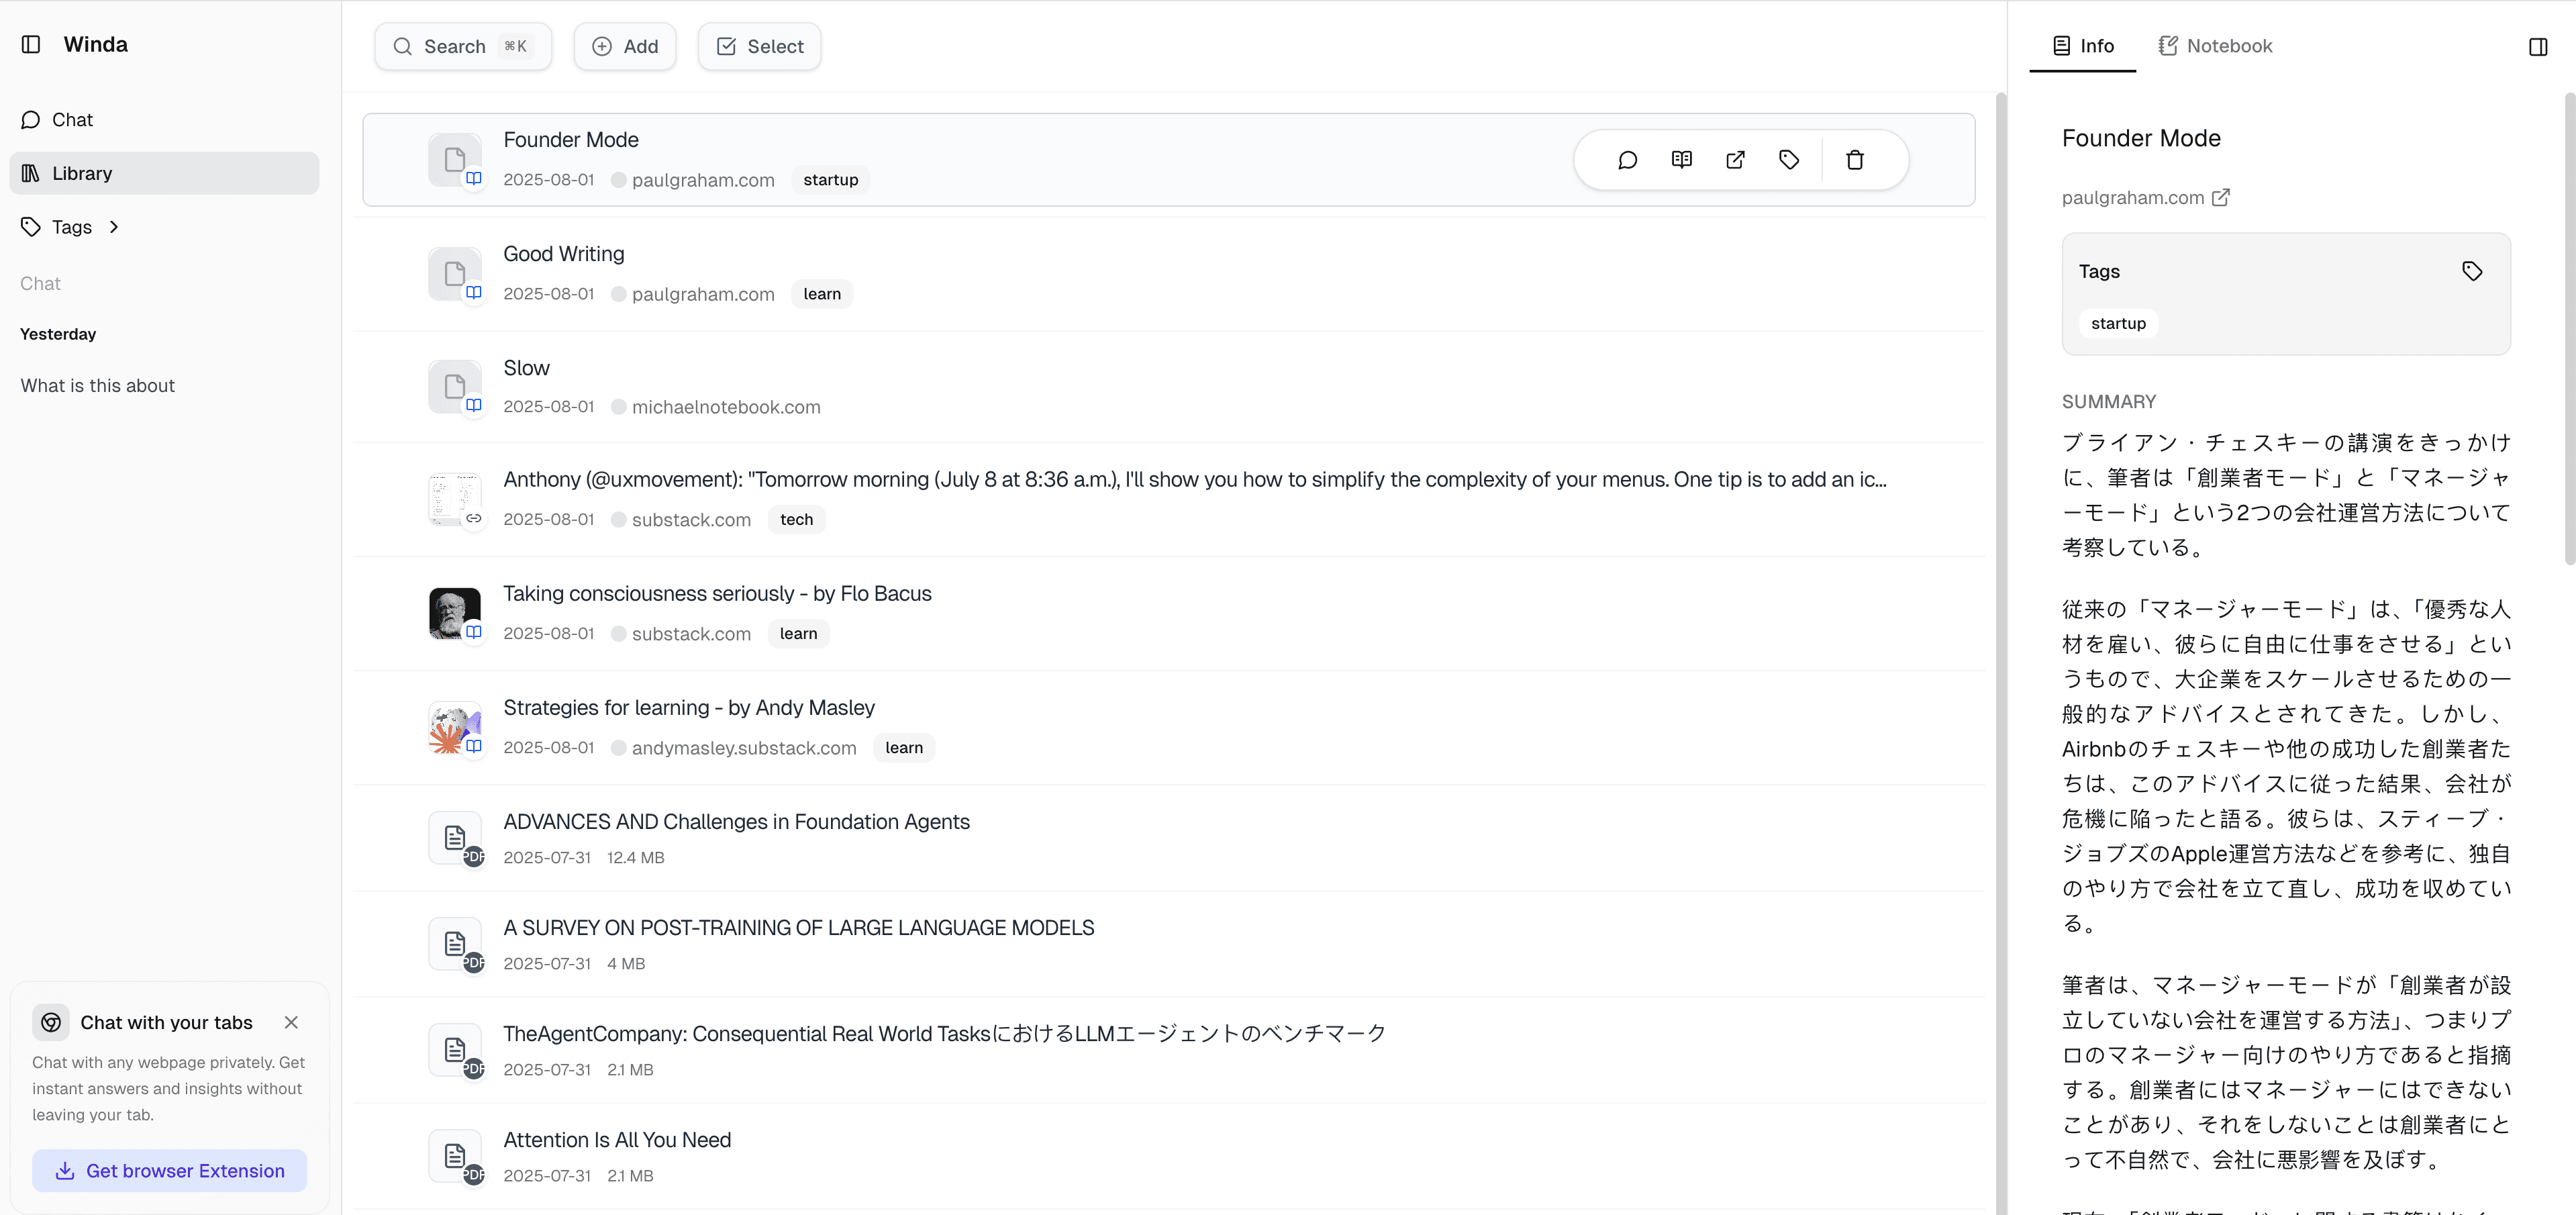Click the Add button to add content
Viewport: 2576px width, 1215px height.
[624, 46]
